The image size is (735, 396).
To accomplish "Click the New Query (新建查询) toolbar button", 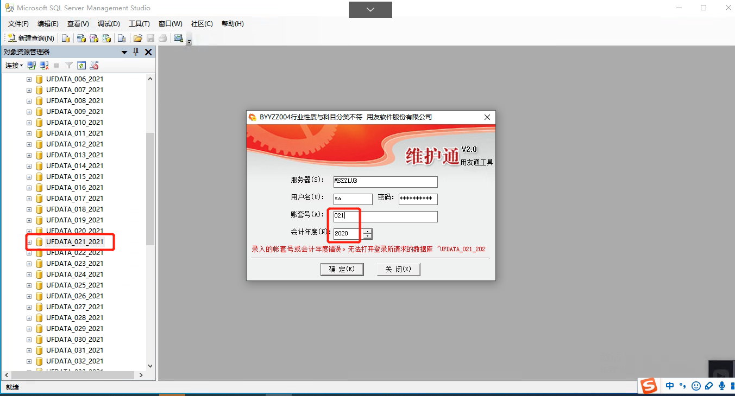I will (x=31, y=38).
